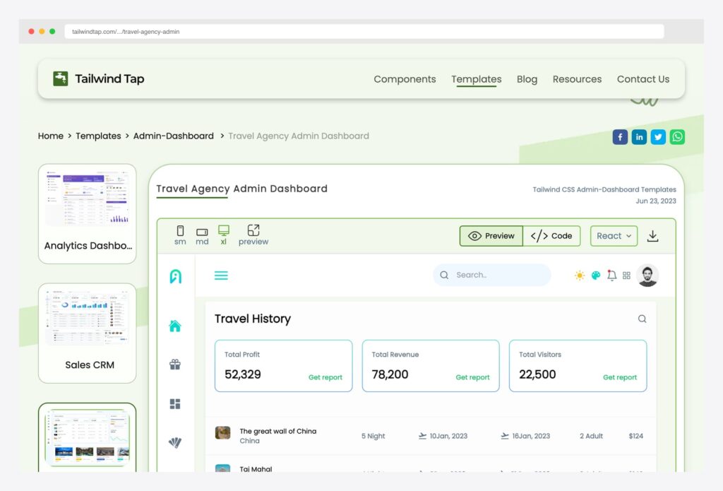723x491 pixels.
Task: Click the Travel History heading
Action: point(253,319)
